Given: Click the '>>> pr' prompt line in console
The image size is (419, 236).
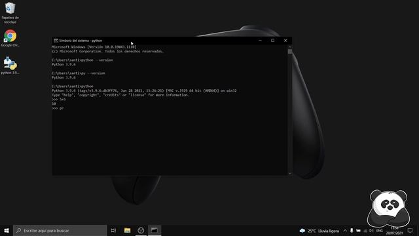Looking at the screenshot, I should click(58, 108).
